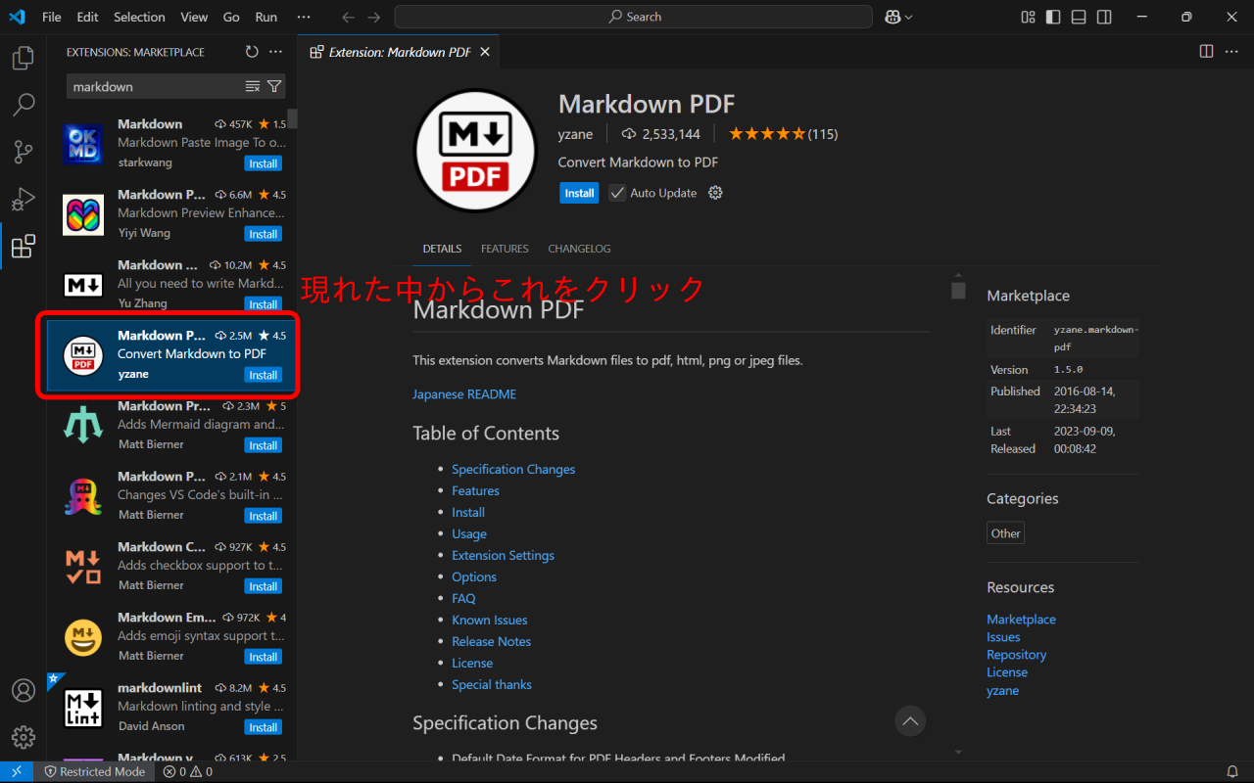Open the Manage settings gear at bottom left
The width and height of the screenshot is (1254, 783).
point(23,737)
